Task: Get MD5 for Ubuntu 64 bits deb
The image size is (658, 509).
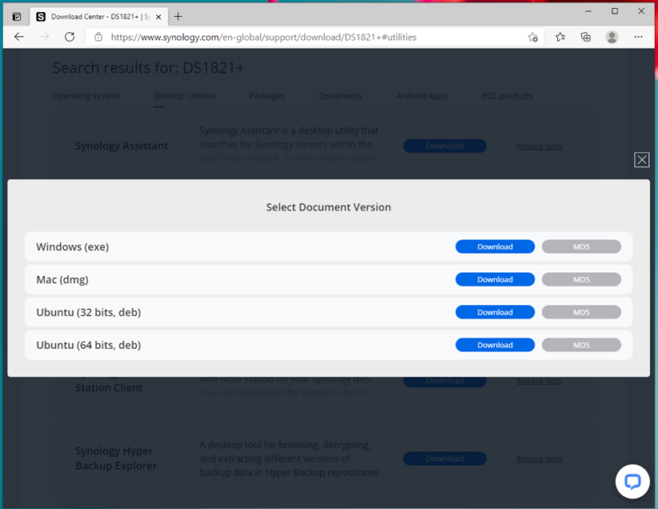Action: tap(581, 345)
